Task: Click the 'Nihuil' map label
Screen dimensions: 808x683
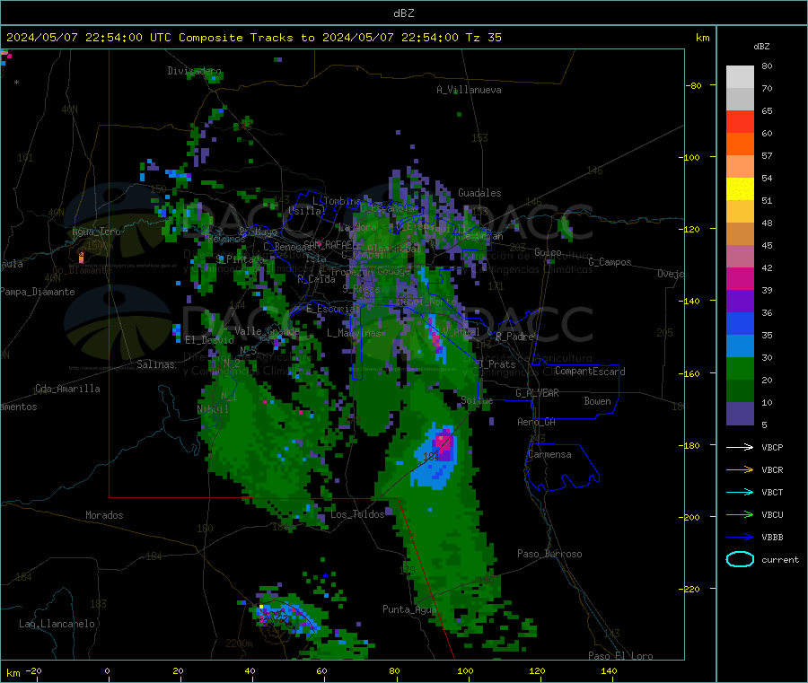Action: pyautogui.click(x=212, y=409)
